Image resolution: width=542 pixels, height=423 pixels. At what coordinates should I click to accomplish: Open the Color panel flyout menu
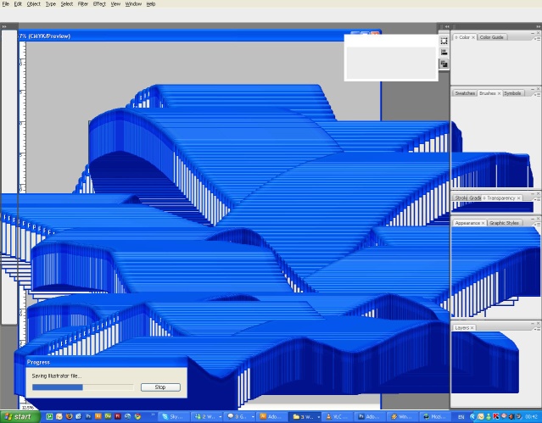536,37
